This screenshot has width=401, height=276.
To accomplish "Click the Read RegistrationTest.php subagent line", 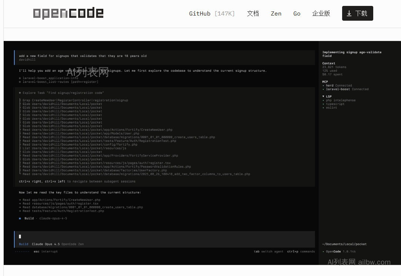I will [99, 141].
